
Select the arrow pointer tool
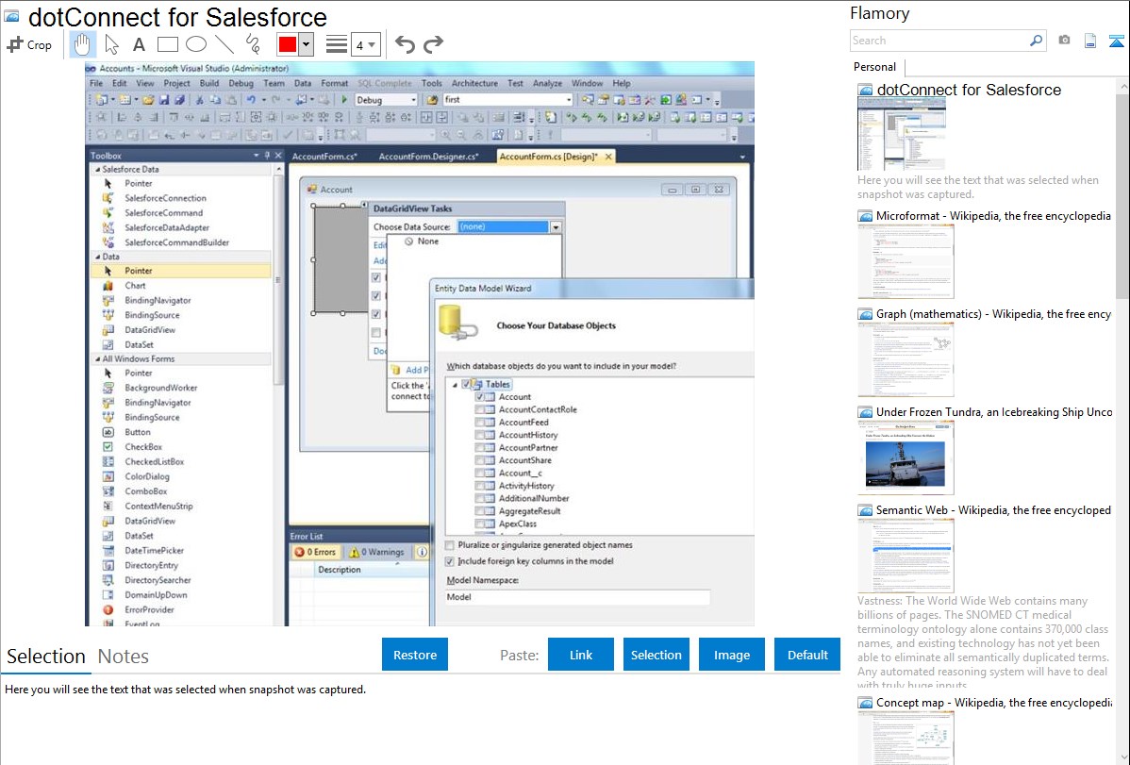111,44
